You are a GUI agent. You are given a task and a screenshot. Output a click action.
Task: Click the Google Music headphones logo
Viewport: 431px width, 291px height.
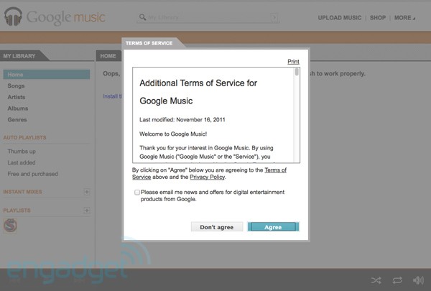[x=13, y=17]
